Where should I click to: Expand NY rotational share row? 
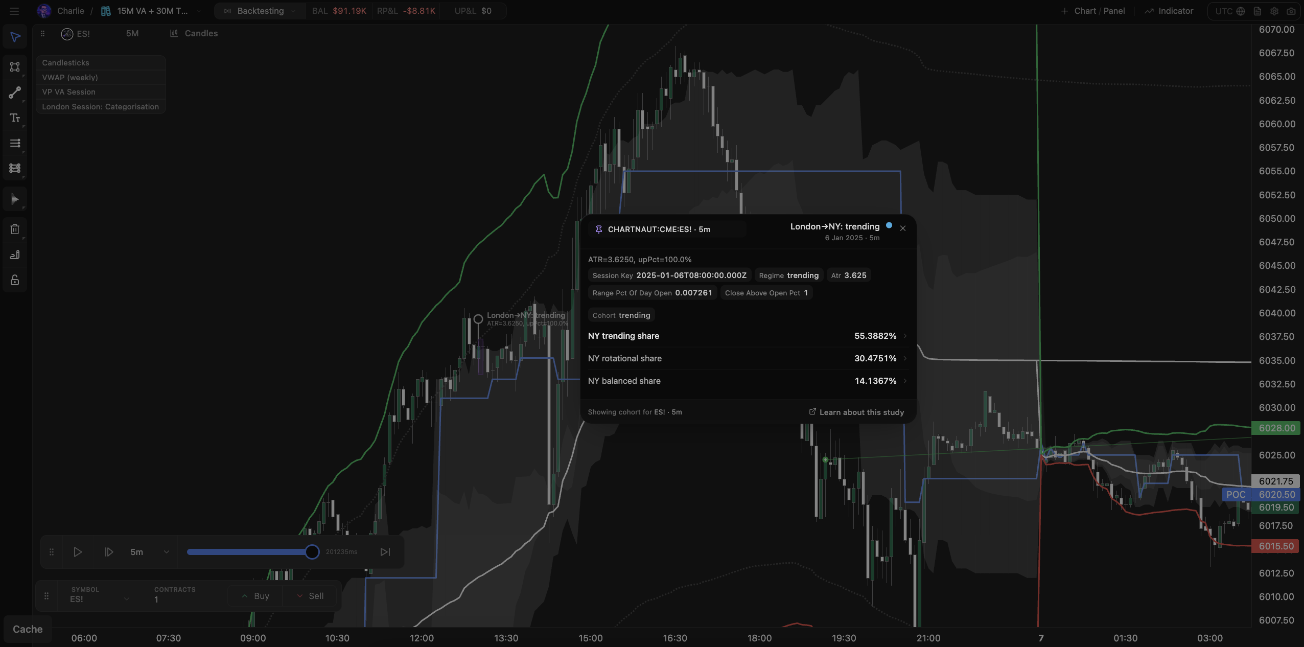coord(748,358)
